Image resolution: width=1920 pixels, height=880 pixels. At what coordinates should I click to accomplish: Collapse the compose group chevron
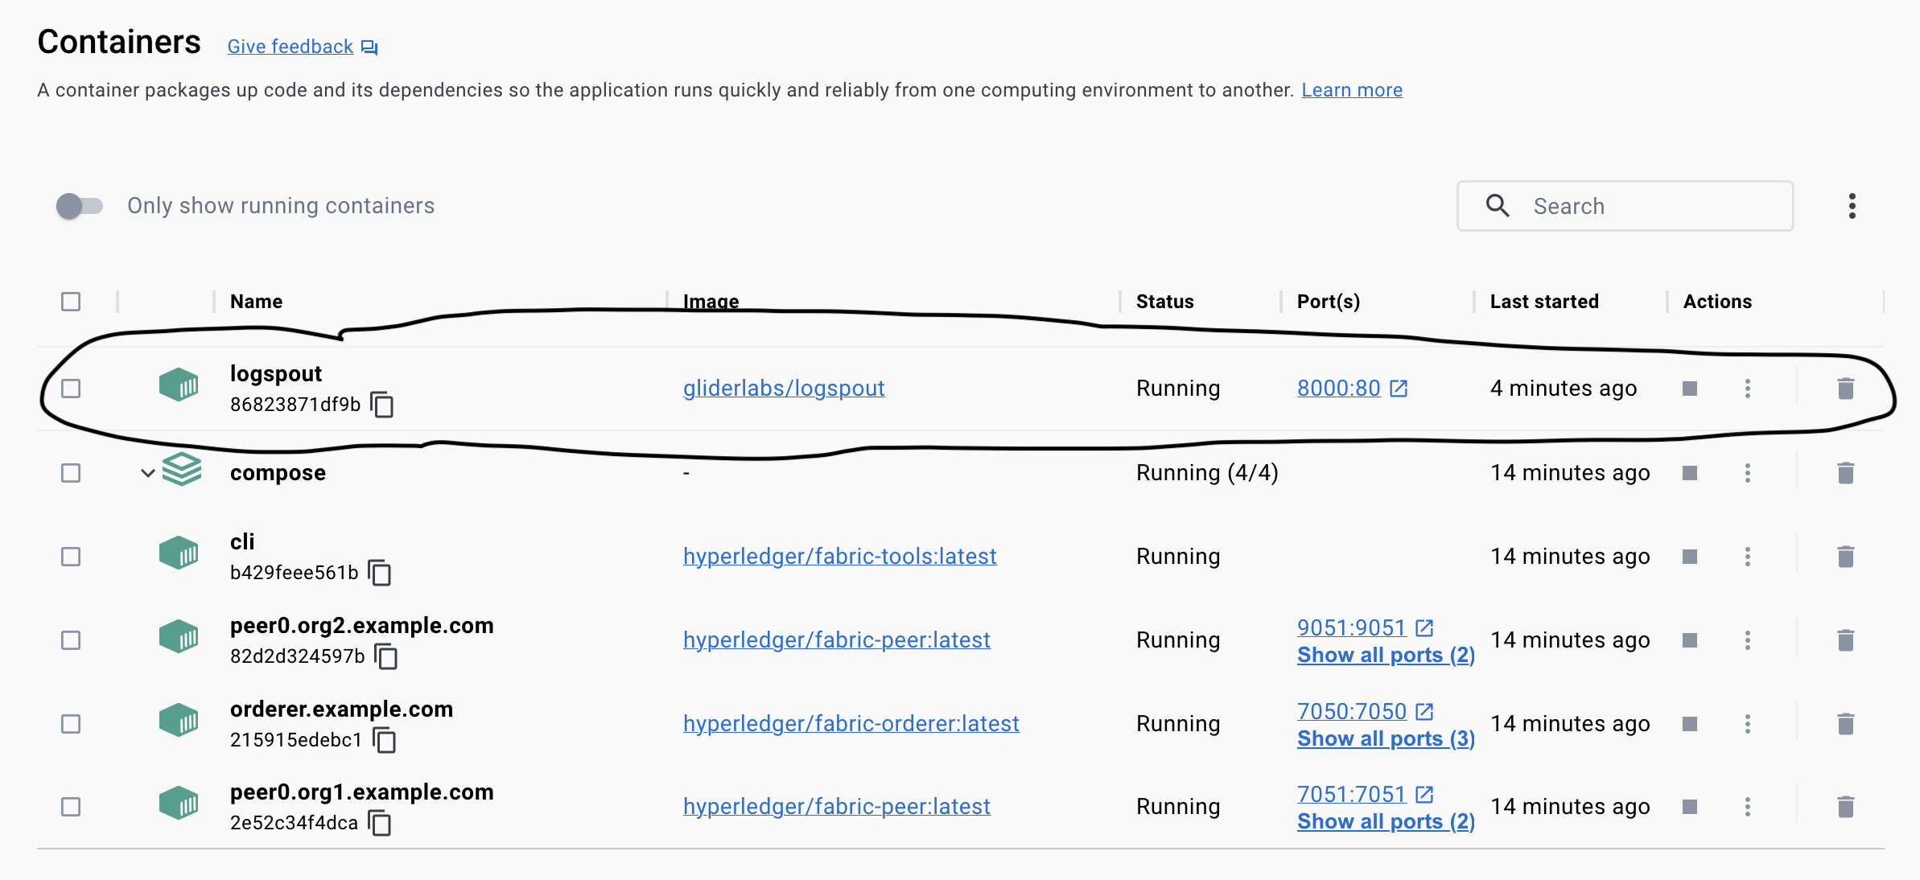(x=147, y=473)
